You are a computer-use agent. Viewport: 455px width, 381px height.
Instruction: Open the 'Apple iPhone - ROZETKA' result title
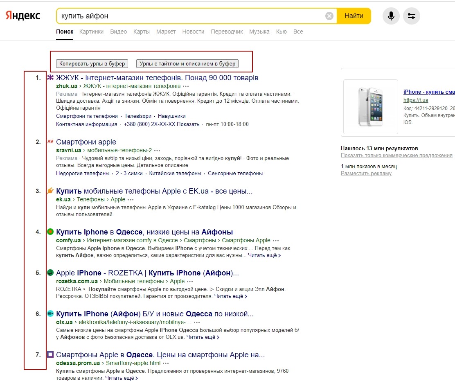pyautogui.click(x=147, y=273)
